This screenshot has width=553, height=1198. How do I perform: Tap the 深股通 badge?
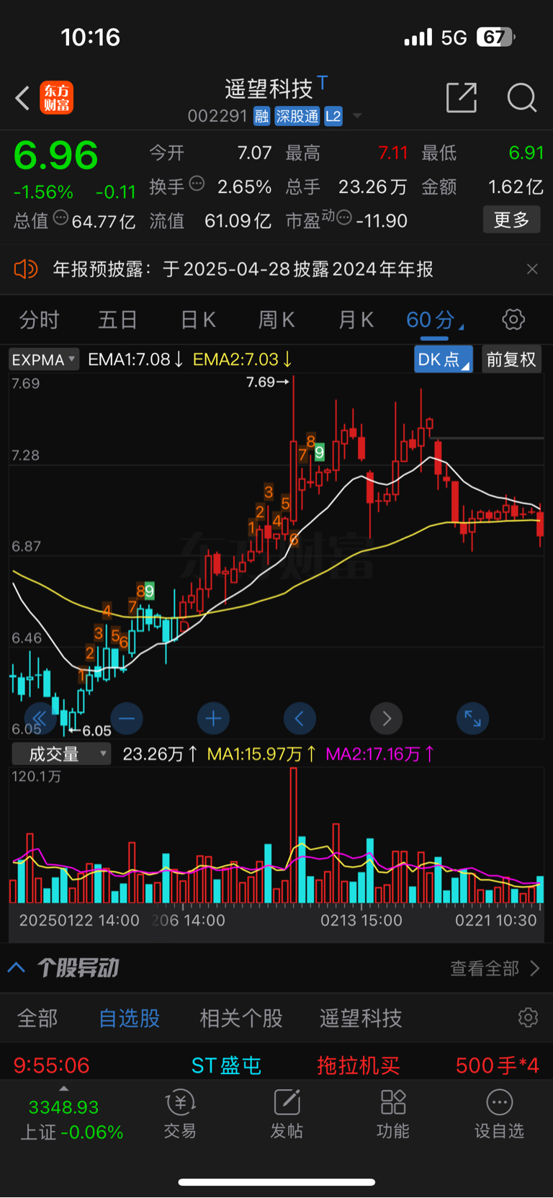tap(297, 116)
